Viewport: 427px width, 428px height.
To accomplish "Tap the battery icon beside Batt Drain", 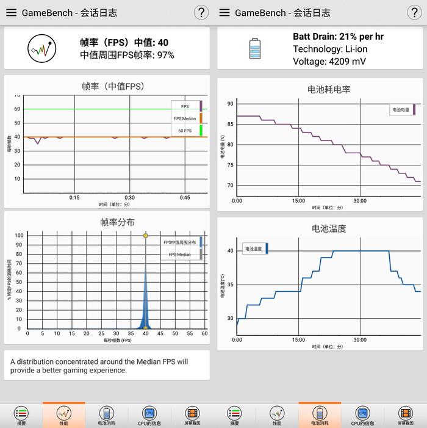I will click(254, 48).
